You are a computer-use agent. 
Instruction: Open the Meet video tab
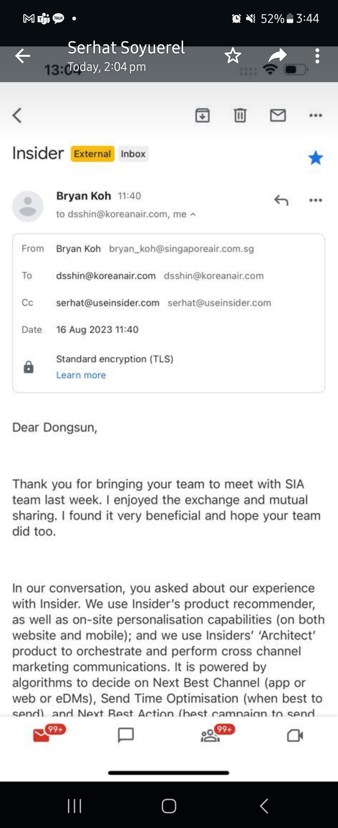pyautogui.click(x=295, y=735)
